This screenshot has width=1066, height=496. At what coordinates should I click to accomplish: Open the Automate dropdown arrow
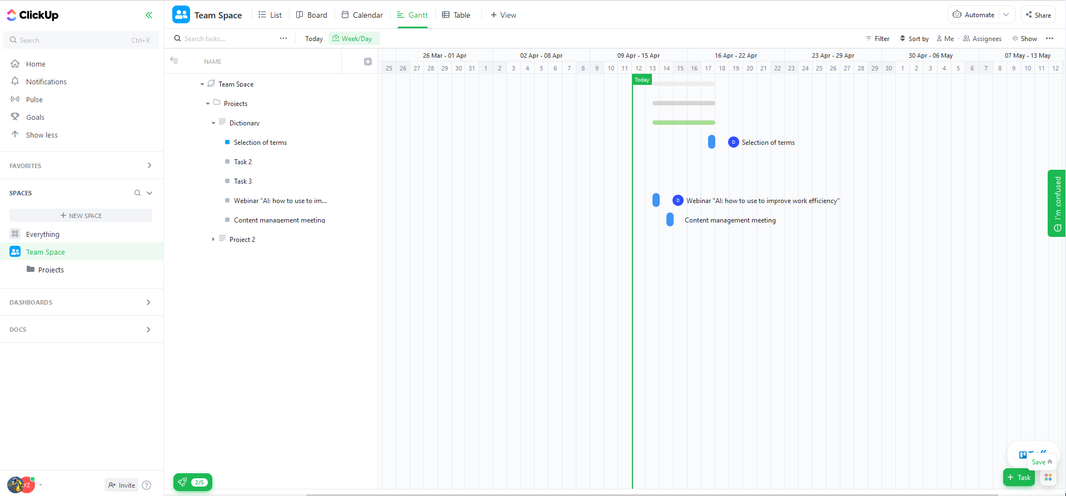coord(1006,15)
